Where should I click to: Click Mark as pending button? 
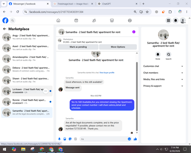pyautogui.click(x=78, y=47)
